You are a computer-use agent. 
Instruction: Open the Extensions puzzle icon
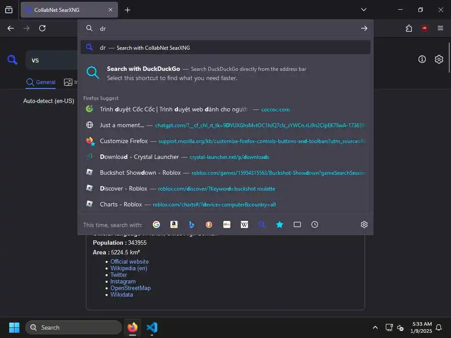click(x=409, y=28)
